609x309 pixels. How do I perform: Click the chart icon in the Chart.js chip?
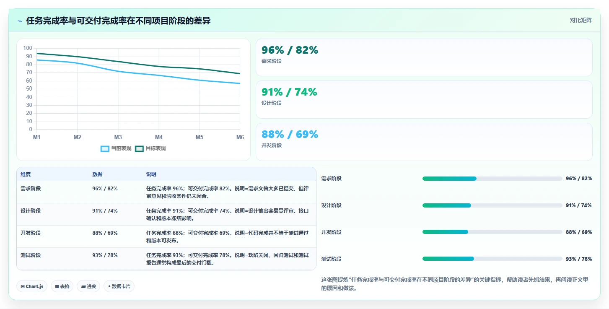click(x=23, y=287)
